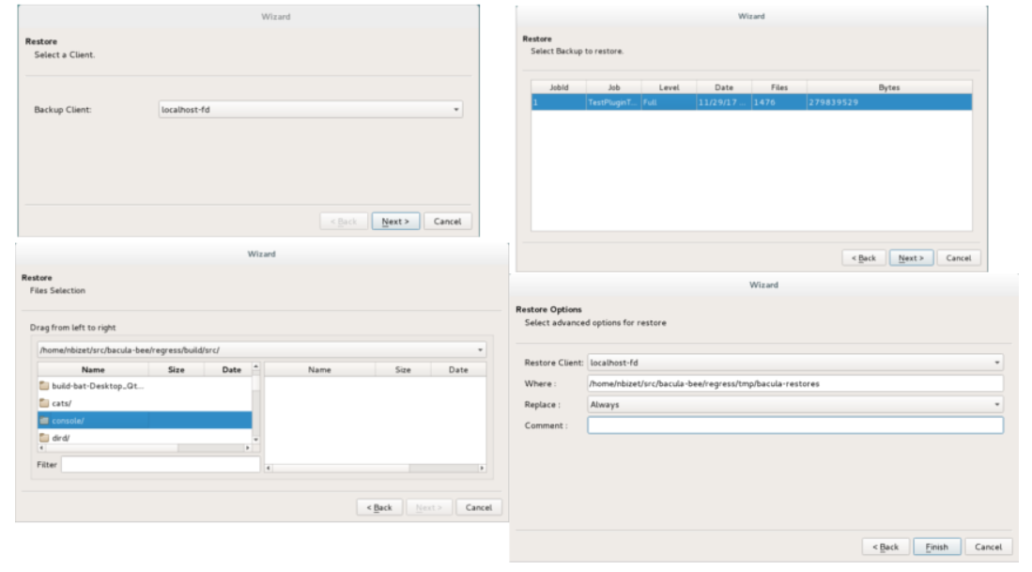The width and height of the screenshot is (1032, 572).
Task: Sort backups by the Bytes column header
Action: 888,87
